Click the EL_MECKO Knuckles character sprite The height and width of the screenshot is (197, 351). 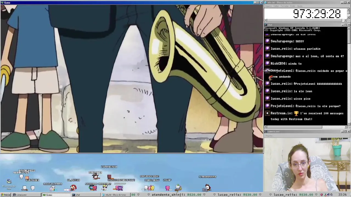click(x=73, y=188)
